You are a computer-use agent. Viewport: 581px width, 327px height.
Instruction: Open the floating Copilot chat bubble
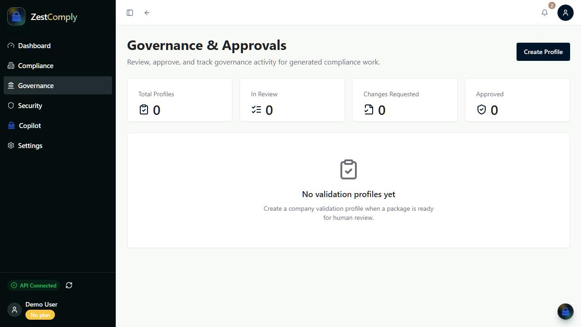(x=566, y=312)
